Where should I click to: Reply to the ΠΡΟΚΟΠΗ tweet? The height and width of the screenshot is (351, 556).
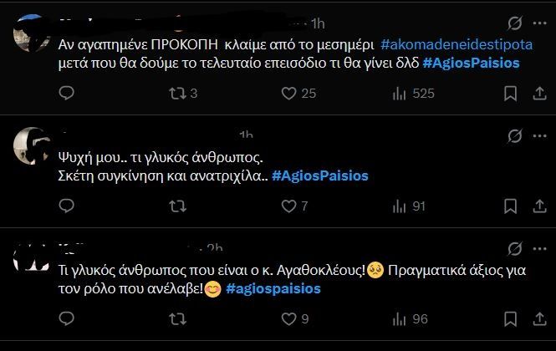(x=67, y=94)
